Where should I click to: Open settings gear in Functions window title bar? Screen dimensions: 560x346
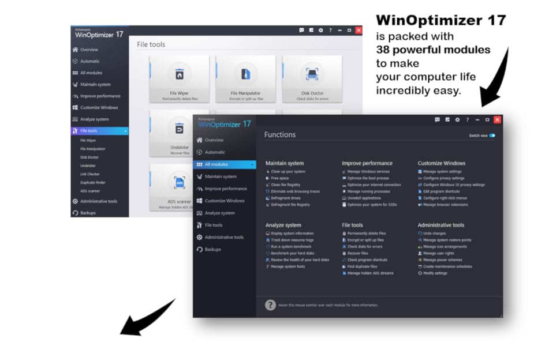click(457, 120)
